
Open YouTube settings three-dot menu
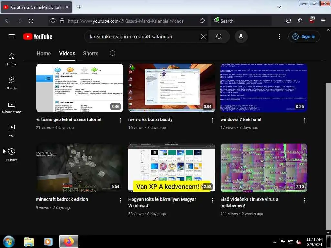tap(279, 36)
